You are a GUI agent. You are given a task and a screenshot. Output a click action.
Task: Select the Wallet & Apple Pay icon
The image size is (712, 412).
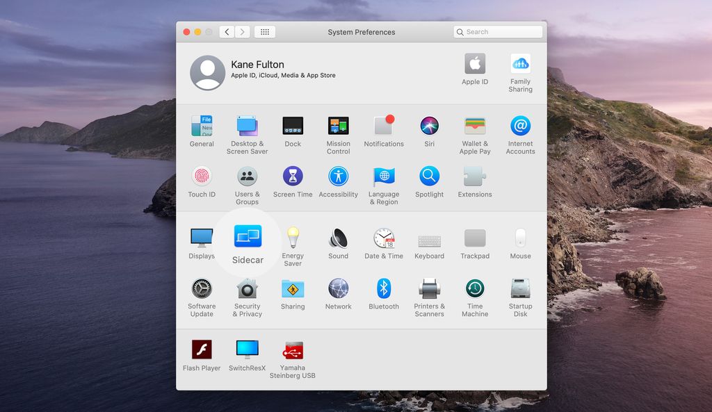(475, 126)
